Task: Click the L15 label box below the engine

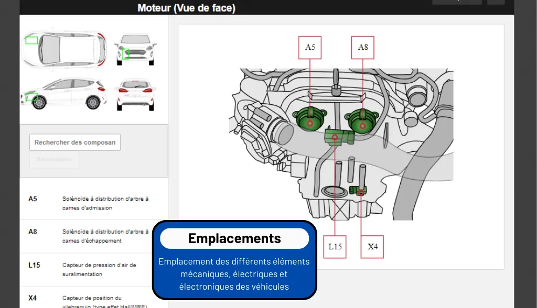Action: coord(335,246)
